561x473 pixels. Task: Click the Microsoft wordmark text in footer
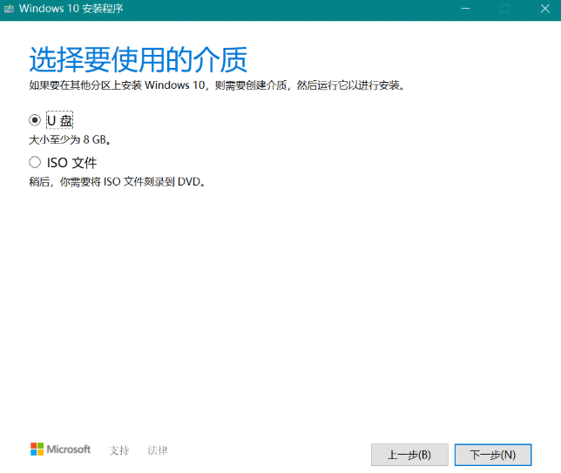point(69,449)
